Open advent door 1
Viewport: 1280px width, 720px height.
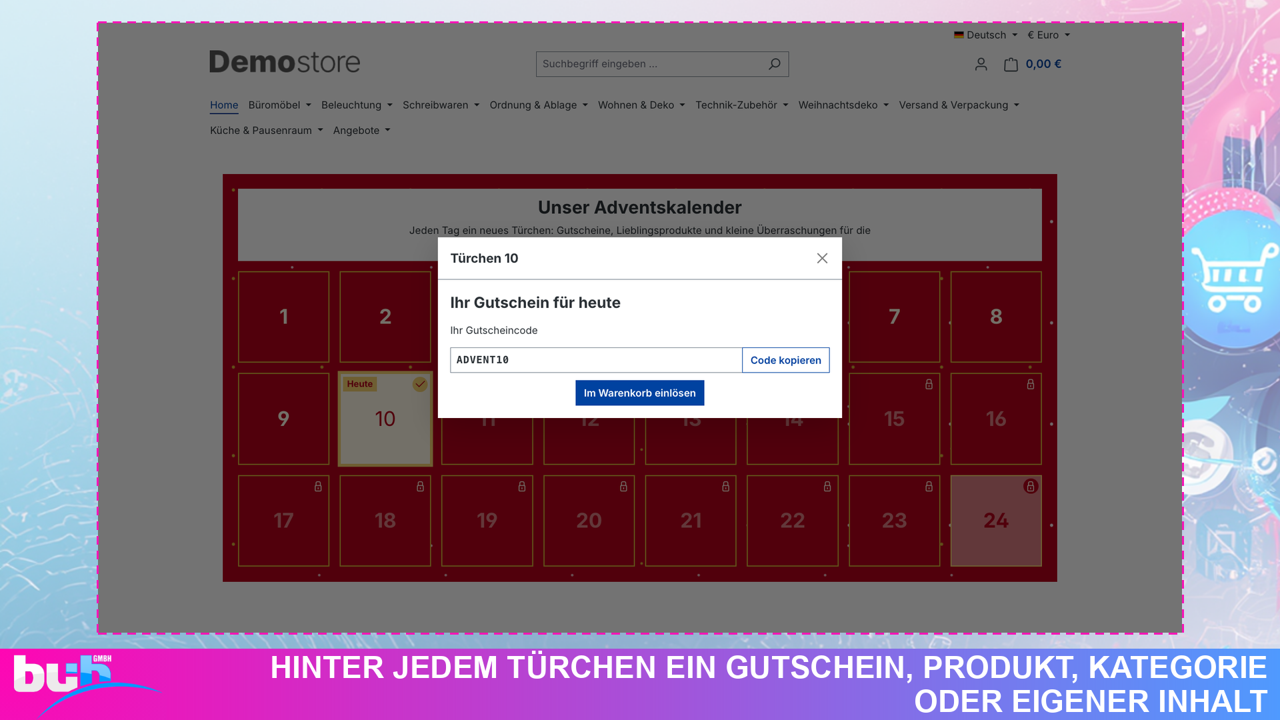click(283, 317)
